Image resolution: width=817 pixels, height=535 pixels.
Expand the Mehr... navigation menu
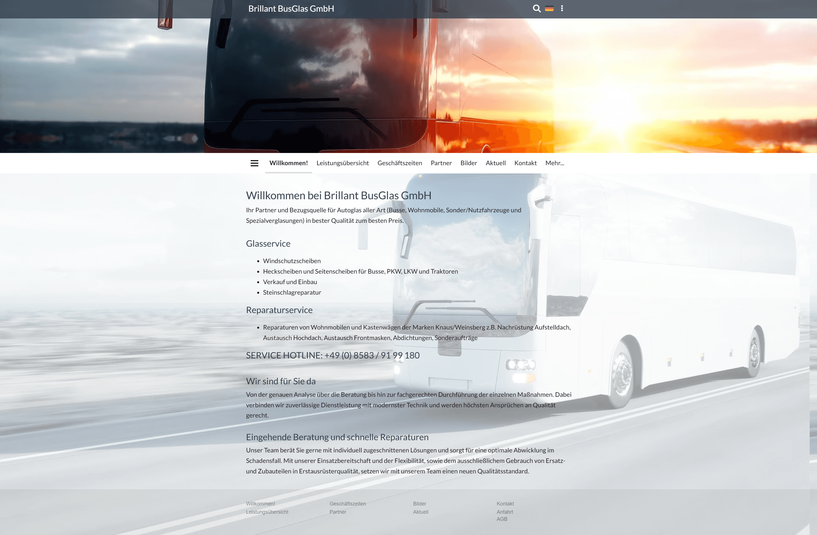[555, 163]
